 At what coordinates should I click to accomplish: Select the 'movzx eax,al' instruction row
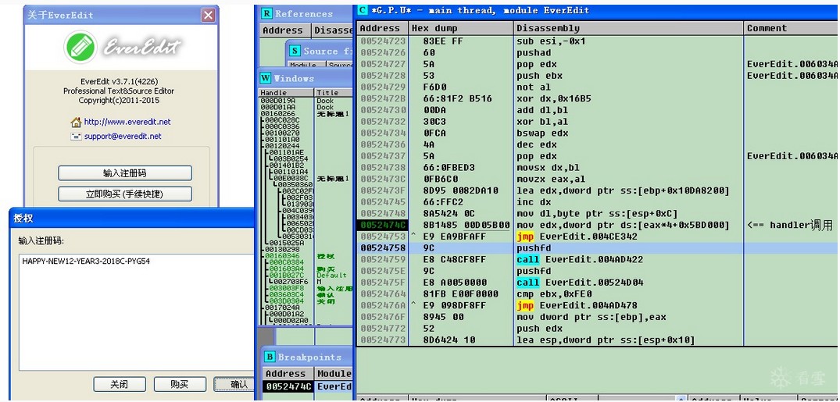597,180
